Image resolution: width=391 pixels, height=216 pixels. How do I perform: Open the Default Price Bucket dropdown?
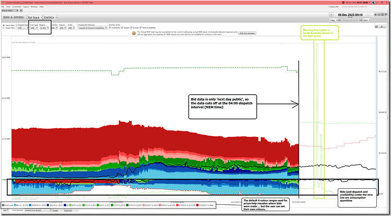coord(37,211)
